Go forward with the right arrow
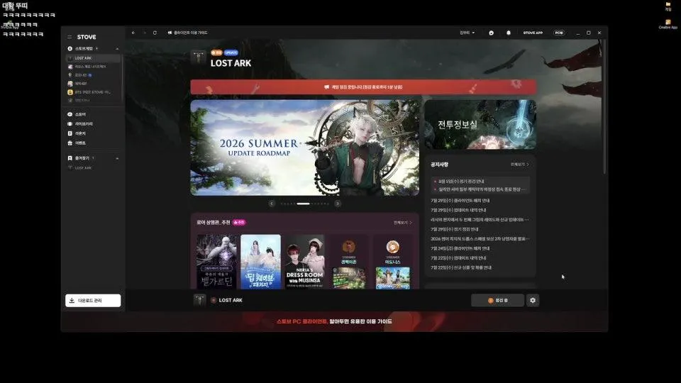This screenshot has height=383, width=681. [144, 33]
